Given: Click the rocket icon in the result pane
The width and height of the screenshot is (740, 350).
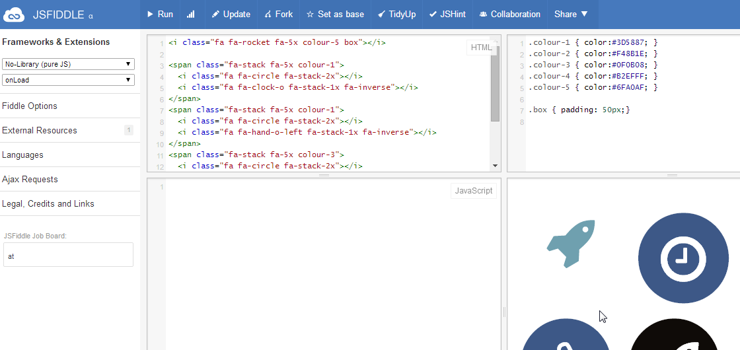Looking at the screenshot, I should click(x=571, y=243).
